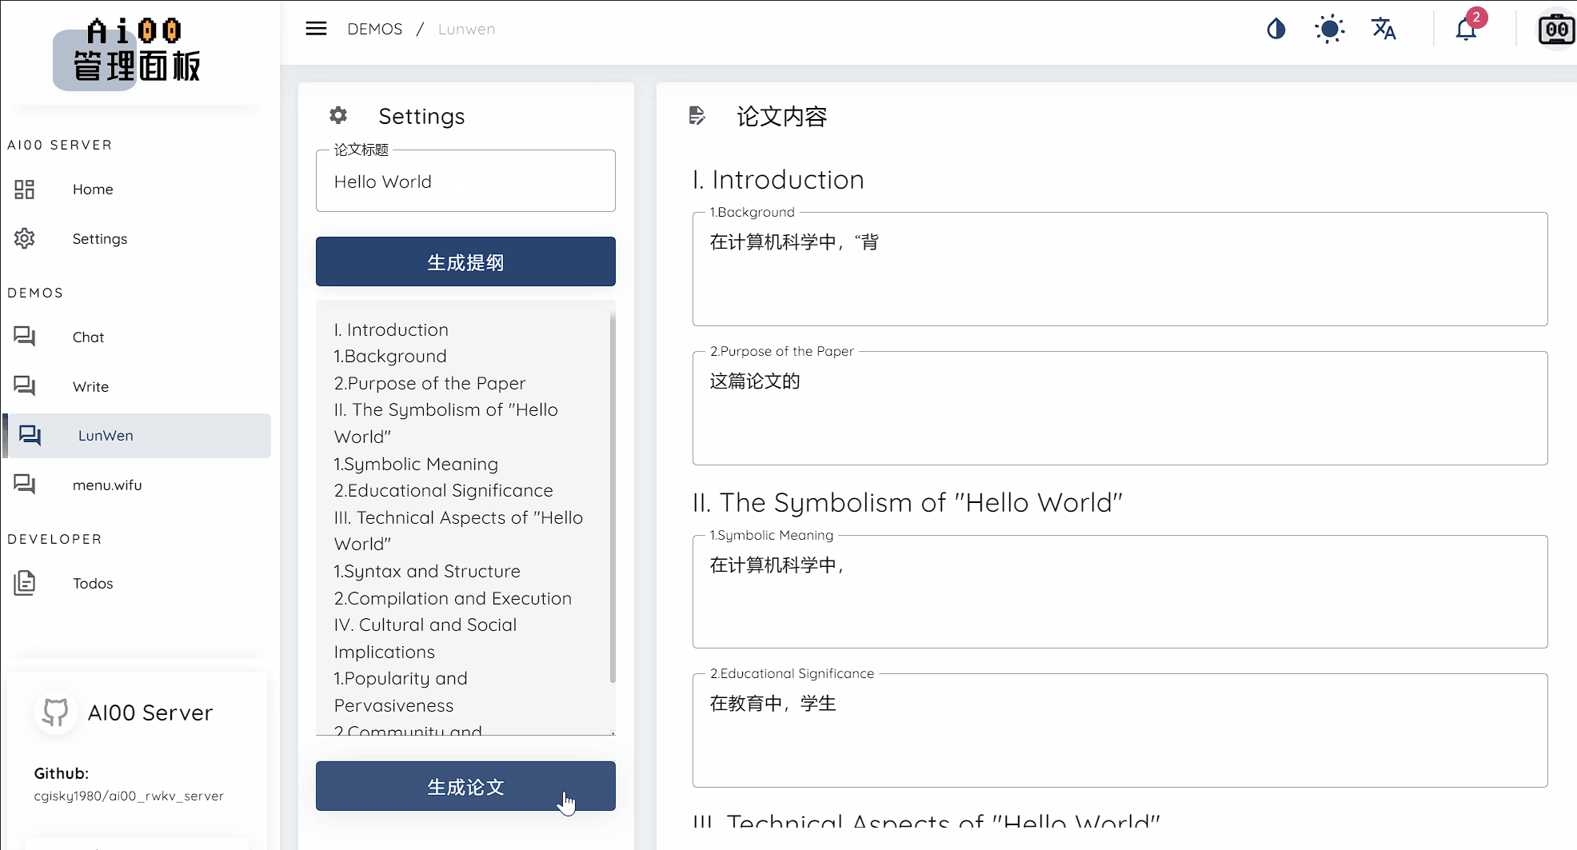
Task: Go to the Chat demo
Action: coord(88,337)
